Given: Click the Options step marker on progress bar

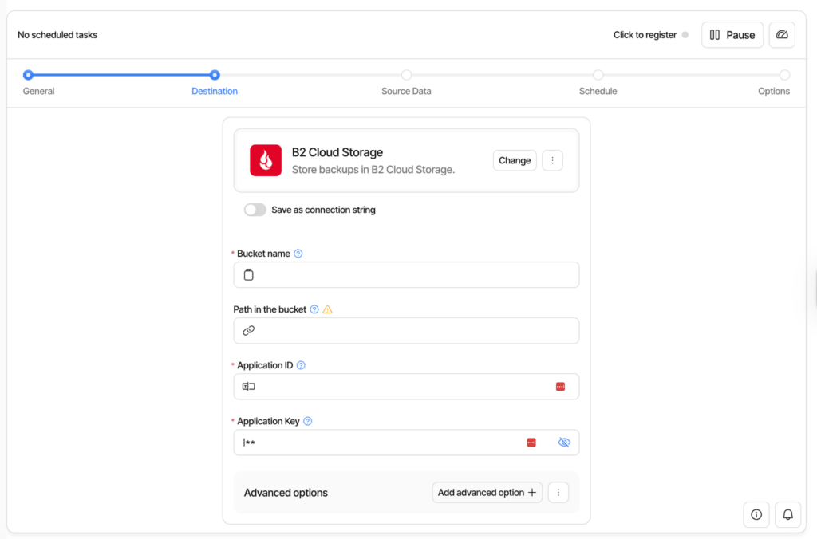Looking at the screenshot, I should (784, 75).
